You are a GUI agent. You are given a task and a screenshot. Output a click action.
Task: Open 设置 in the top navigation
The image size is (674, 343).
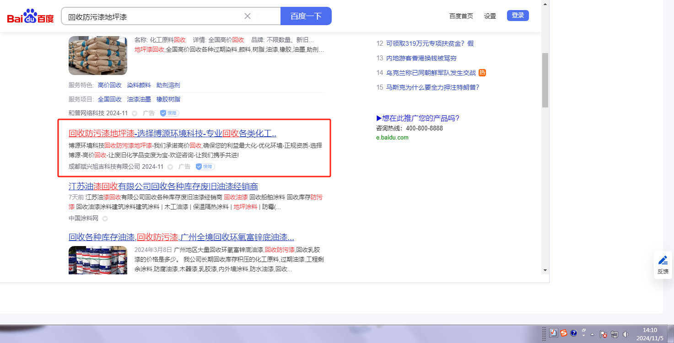[490, 16]
